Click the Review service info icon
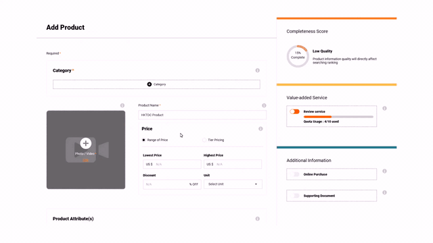This screenshot has height=243, width=433. [384, 108]
